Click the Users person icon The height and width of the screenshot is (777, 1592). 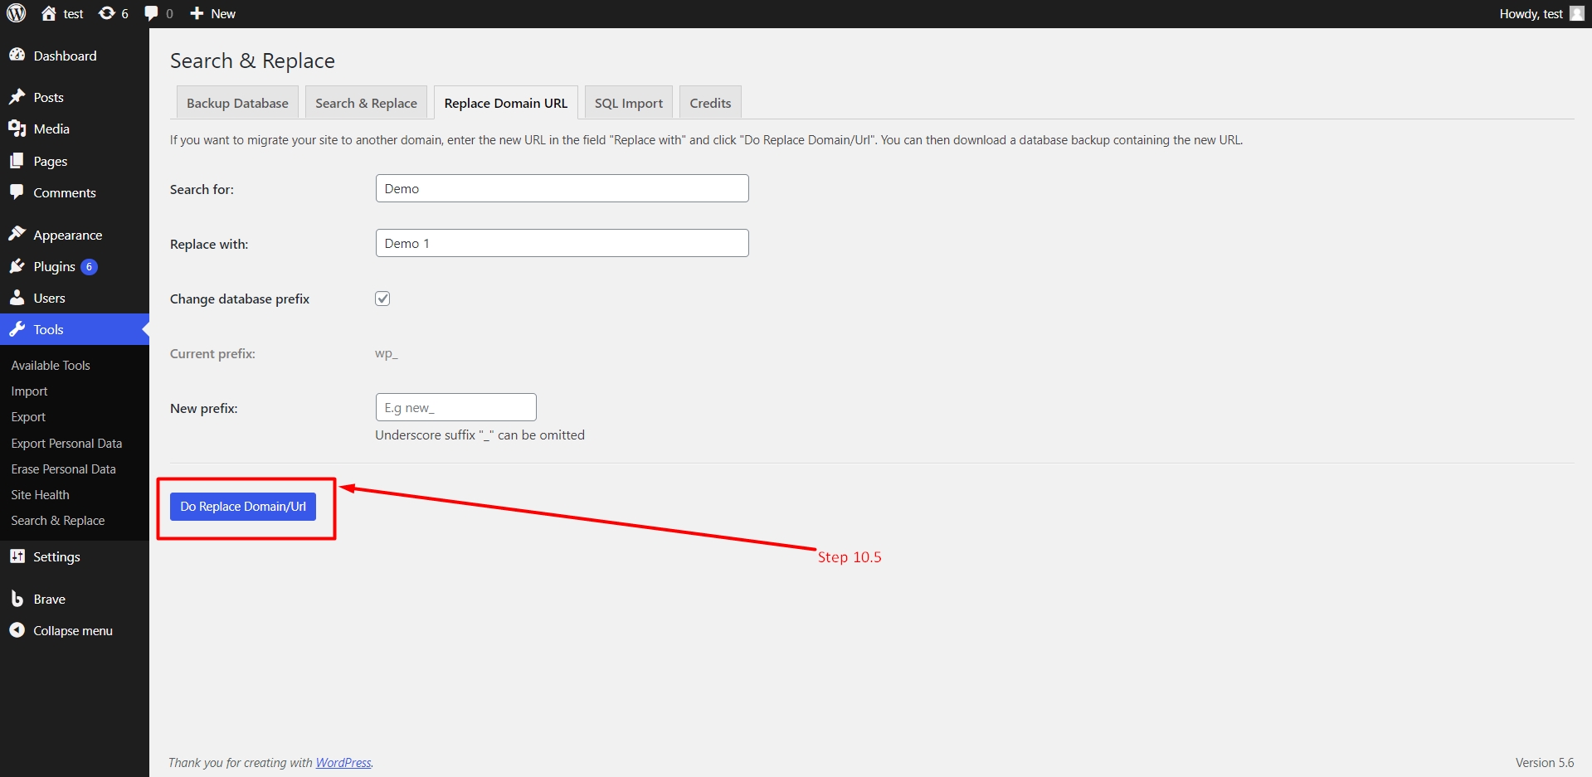pos(17,298)
